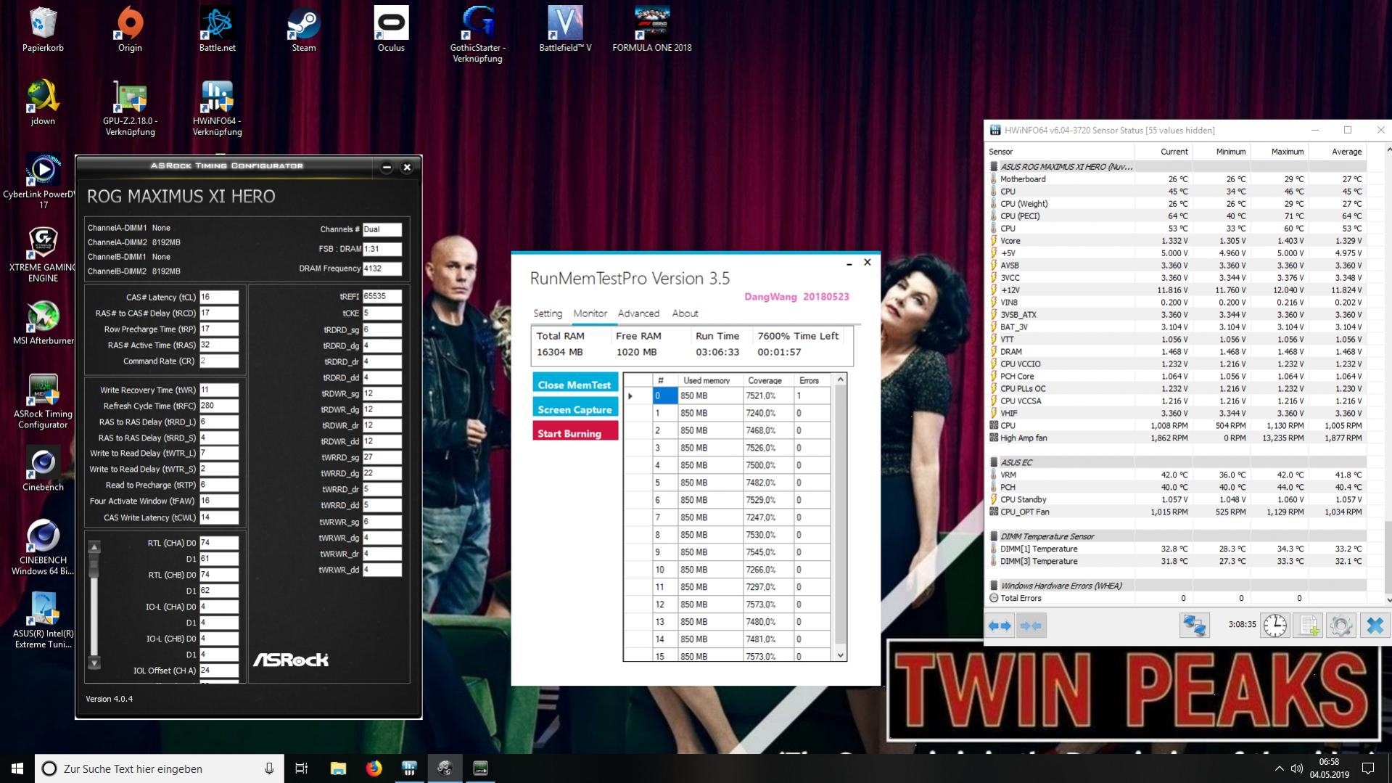The image size is (1392, 783).
Task: Click HWiNFO expand sensor columns arrows icon
Action: click(1000, 626)
